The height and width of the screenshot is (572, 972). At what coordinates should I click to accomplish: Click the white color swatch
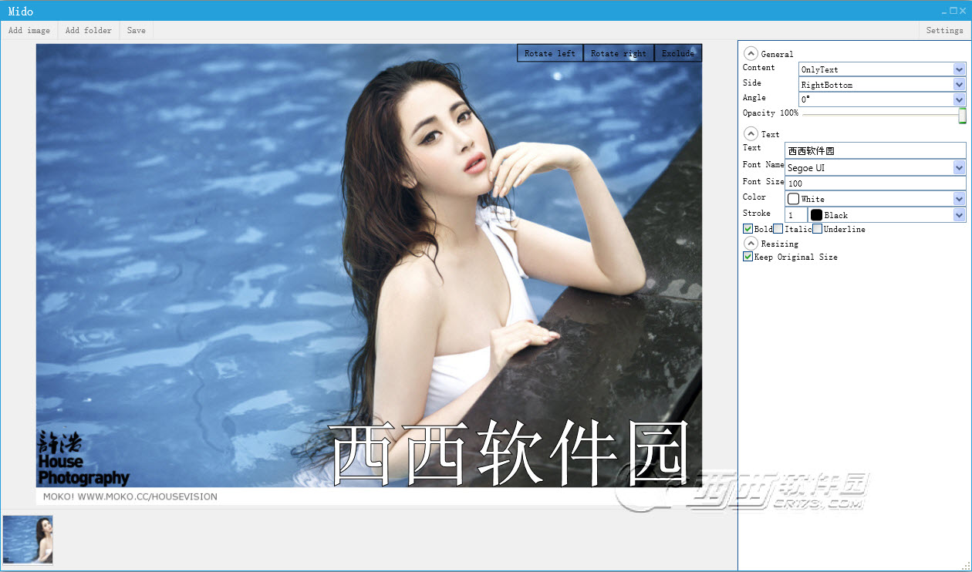[793, 199]
